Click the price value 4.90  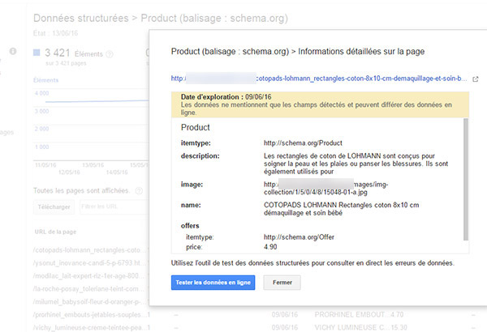[270, 247]
